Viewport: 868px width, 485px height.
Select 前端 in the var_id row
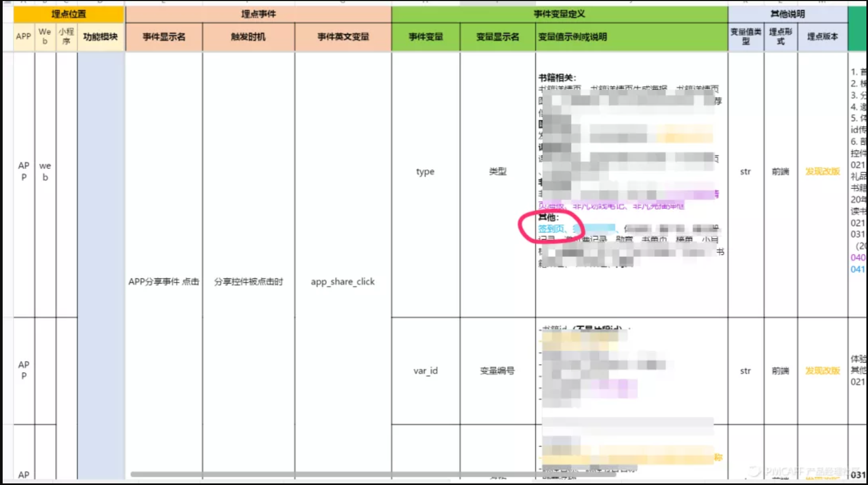point(781,371)
